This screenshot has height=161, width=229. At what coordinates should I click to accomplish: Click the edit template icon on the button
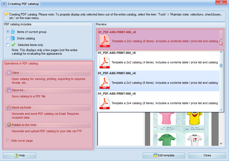(x=155, y=155)
